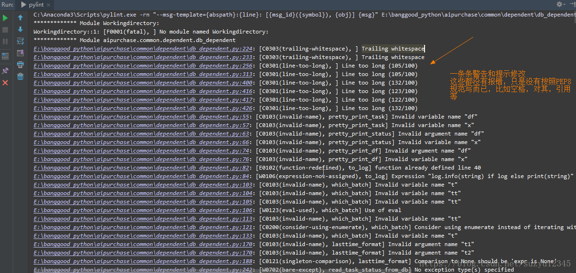Open db_dependent.py:104 link
Image resolution: width=576 pixels, height=273 pixels.
(x=142, y=193)
